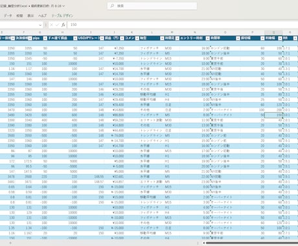The image size is (298, 246).
Task: Click into the 検索 search box
Action: click(x=152, y=6)
